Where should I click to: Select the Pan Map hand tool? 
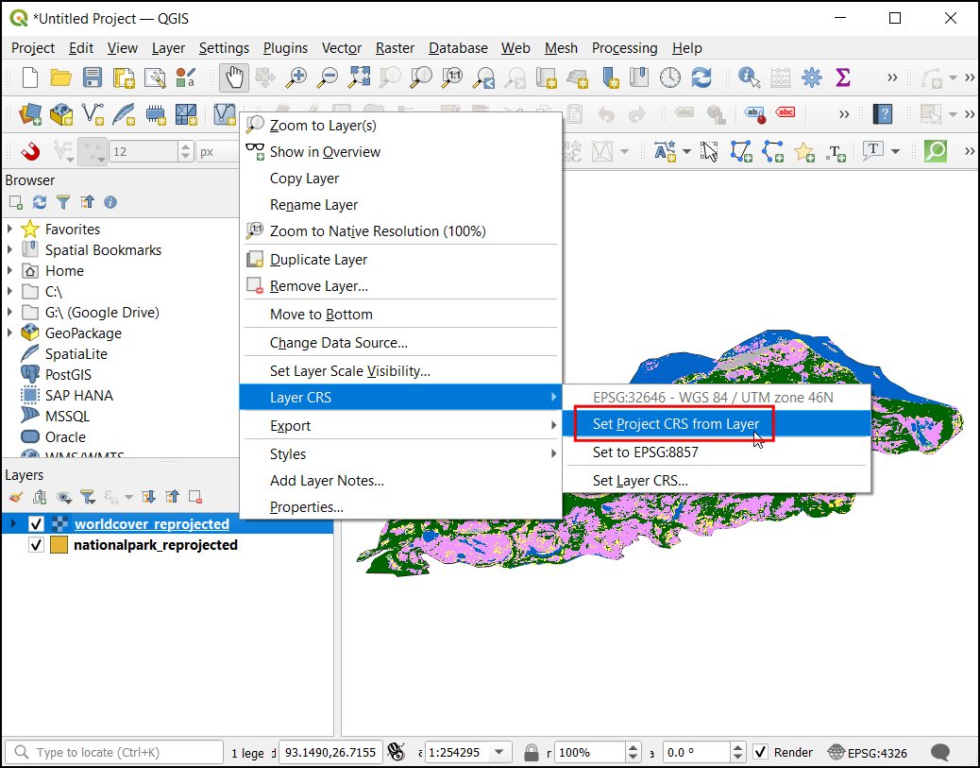[234, 77]
